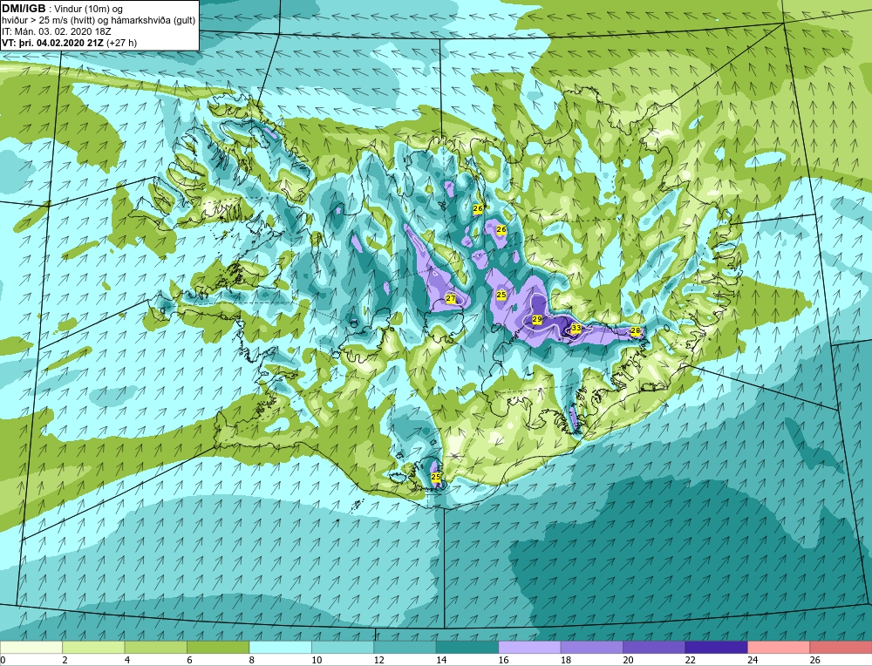Click the 12–14 m/s teal legend swatch

click(405, 647)
